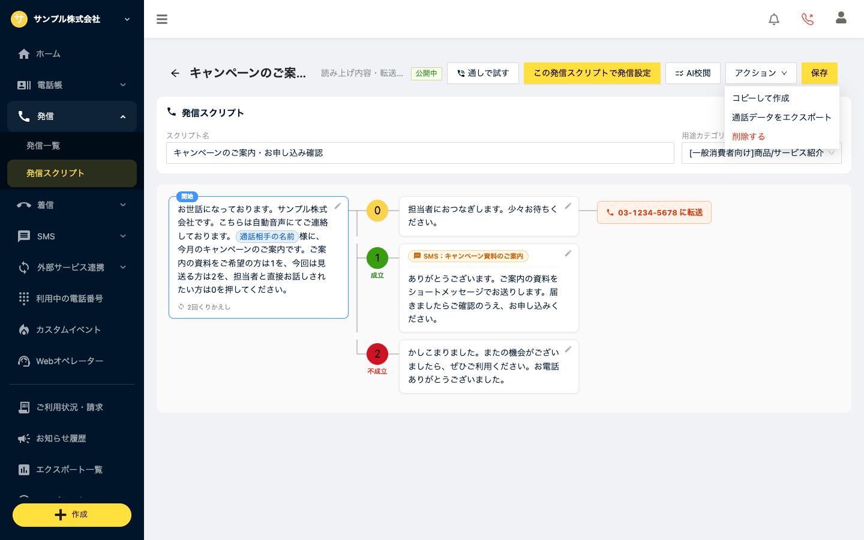Run the AI校閲 check
Viewport: 864px width, 540px height.
(693, 73)
